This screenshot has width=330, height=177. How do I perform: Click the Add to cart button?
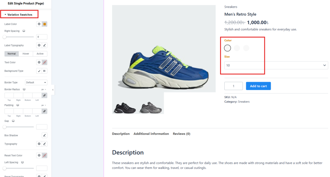coord(258,86)
